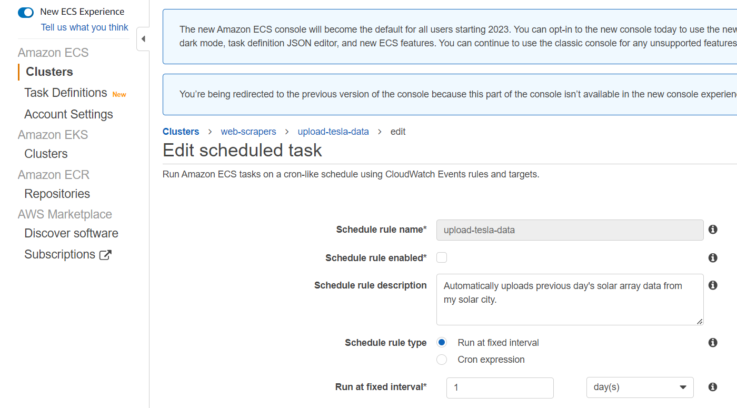This screenshot has width=737, height=408.
Task: Open the day(s) interval unit dropdown
Action: point(640,387)
